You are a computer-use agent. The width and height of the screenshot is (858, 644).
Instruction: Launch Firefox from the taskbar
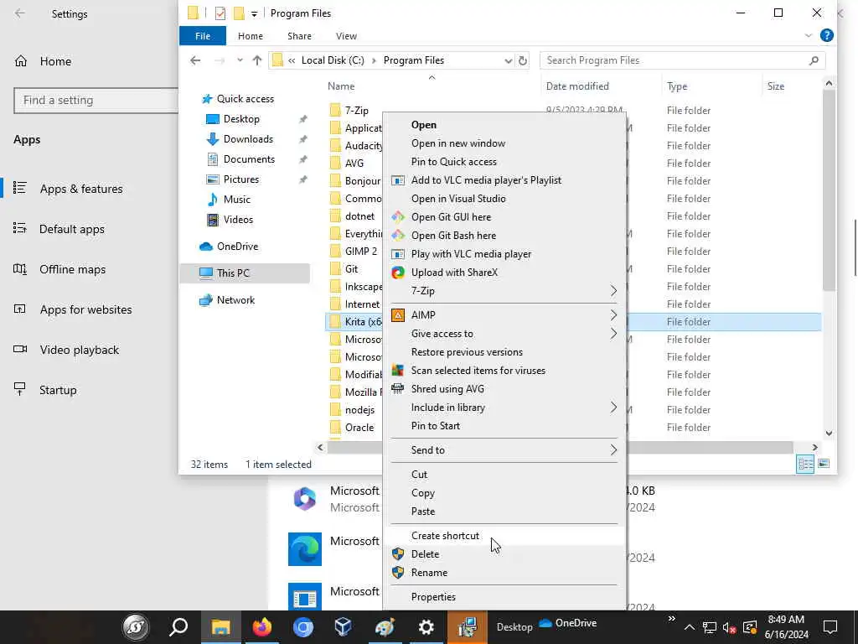(262, 627)
